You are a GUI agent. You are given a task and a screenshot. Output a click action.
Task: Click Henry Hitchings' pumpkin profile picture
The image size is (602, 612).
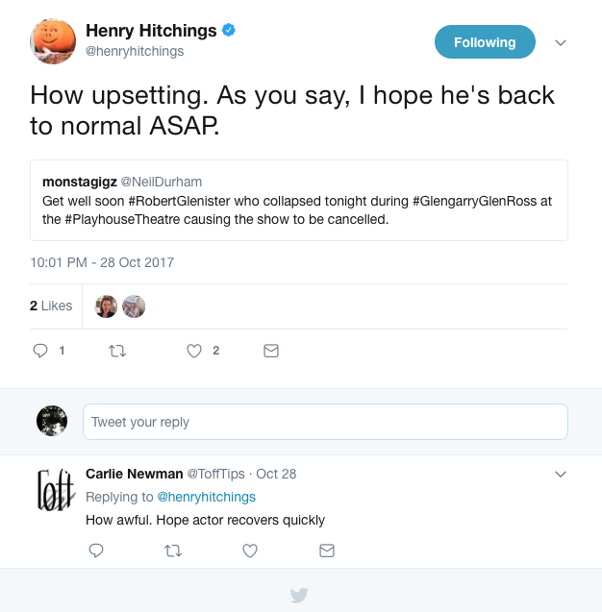[52, 41]
